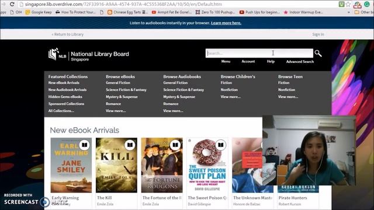Viewport: 374px width, 210px height.
Task: Click the bookmarks overflow chevron
Action: coord(349,12)
